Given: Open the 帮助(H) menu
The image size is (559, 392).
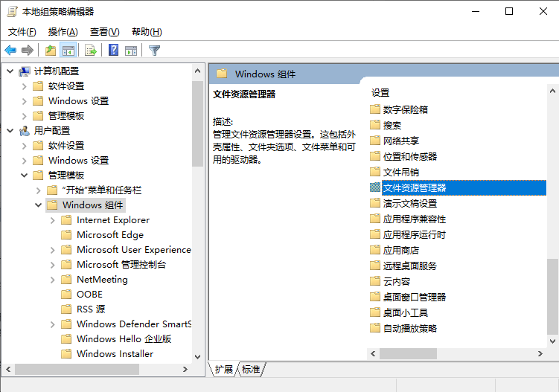Looking at the screenshot, I should tap(147, 32).
